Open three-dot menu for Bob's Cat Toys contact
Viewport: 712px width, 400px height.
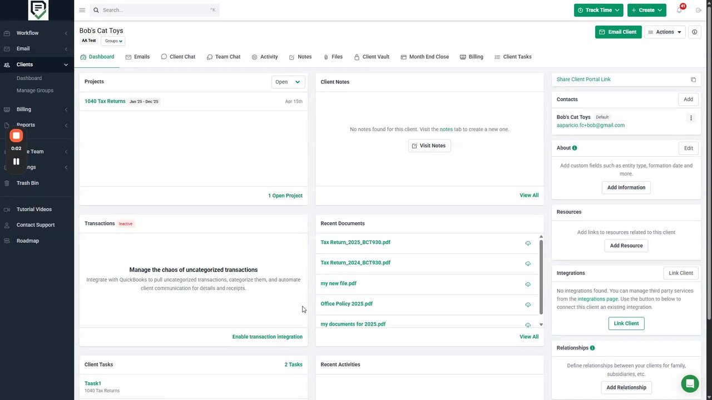(x=691, y=118)
